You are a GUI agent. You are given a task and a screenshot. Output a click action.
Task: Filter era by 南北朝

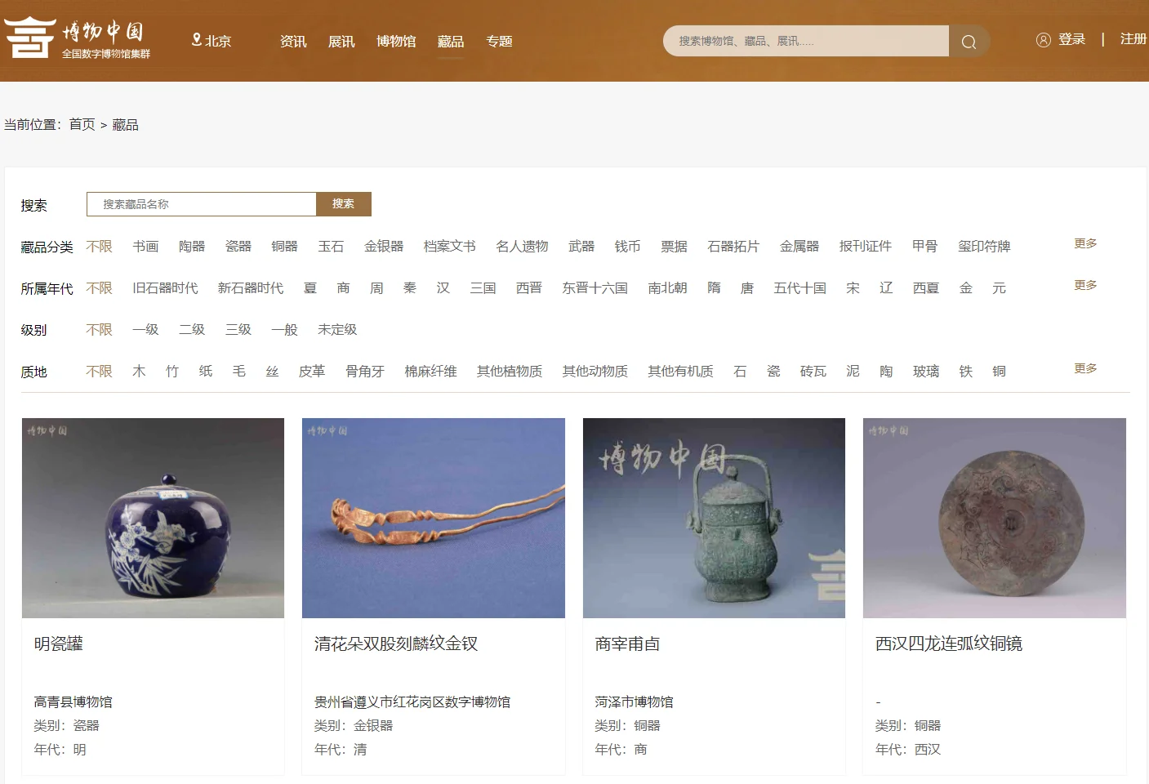point(667,287)
